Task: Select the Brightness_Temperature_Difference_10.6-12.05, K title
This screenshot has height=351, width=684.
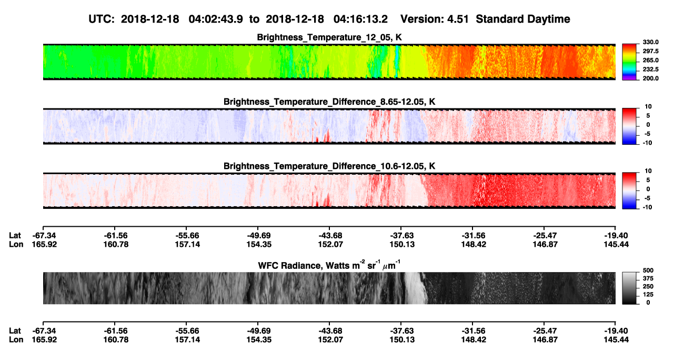Action: coord(329,166)
